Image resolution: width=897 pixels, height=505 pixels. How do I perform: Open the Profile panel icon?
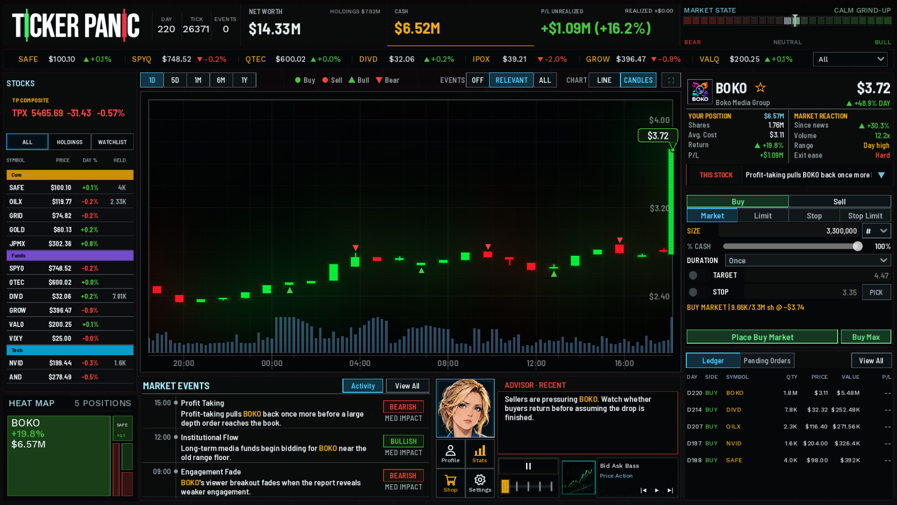pos(450,454)
